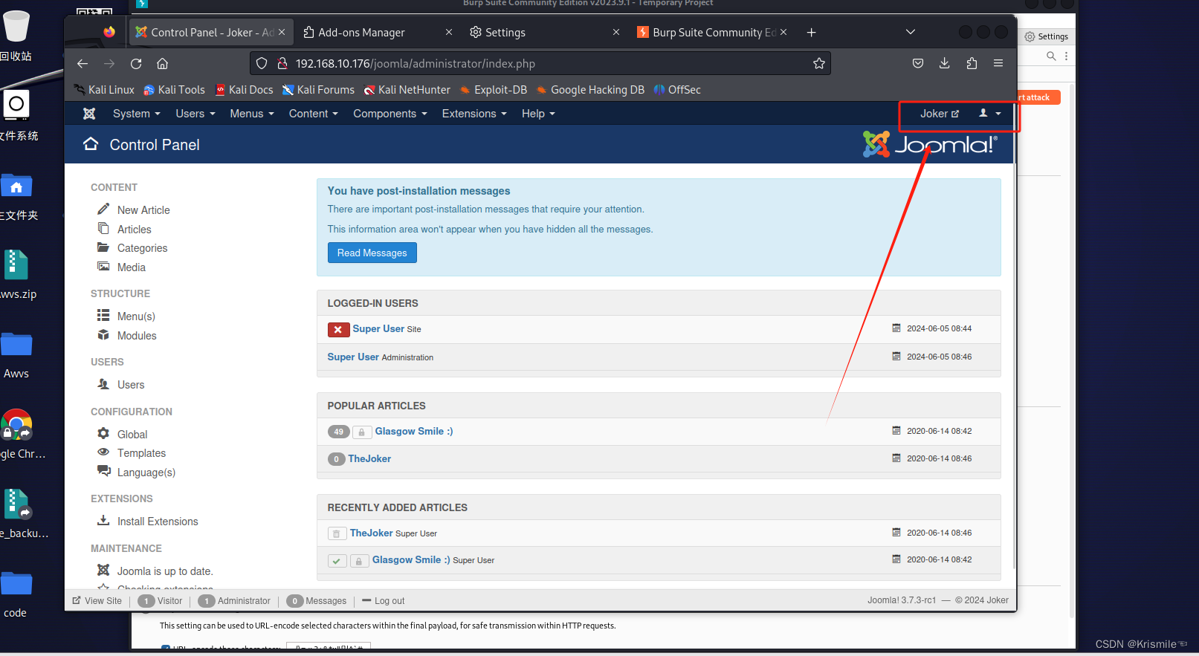
Task: Open the Glasgow Smile :) popular article
Action: pos(414,432)
